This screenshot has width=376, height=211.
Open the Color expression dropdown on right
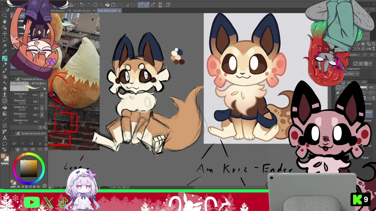(352, 74)
